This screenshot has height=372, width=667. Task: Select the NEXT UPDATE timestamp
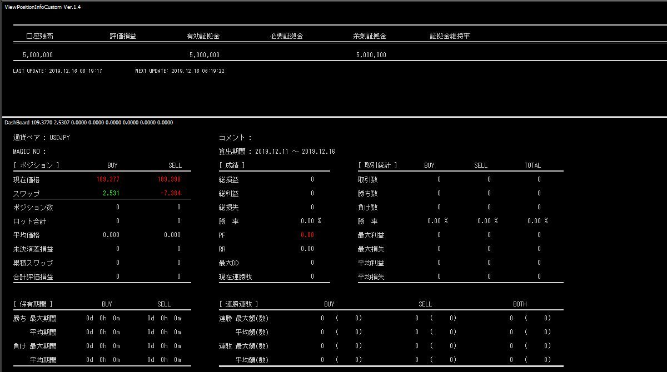[180, 71]
